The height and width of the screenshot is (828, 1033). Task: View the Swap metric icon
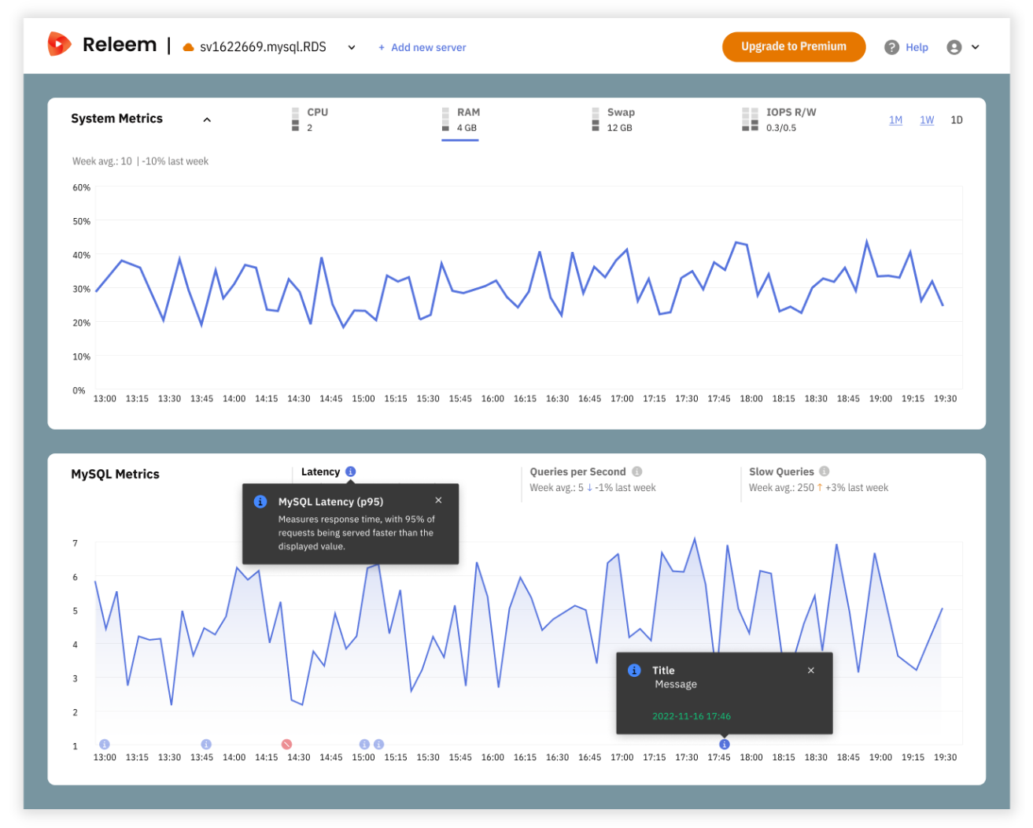pos(597,120)
